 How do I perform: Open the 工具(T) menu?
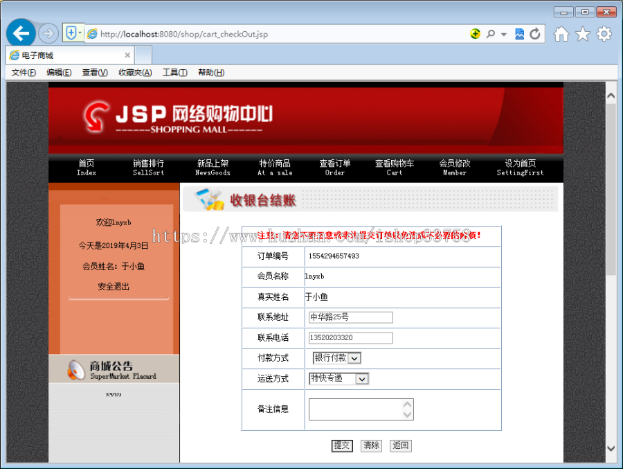point(175,73)
